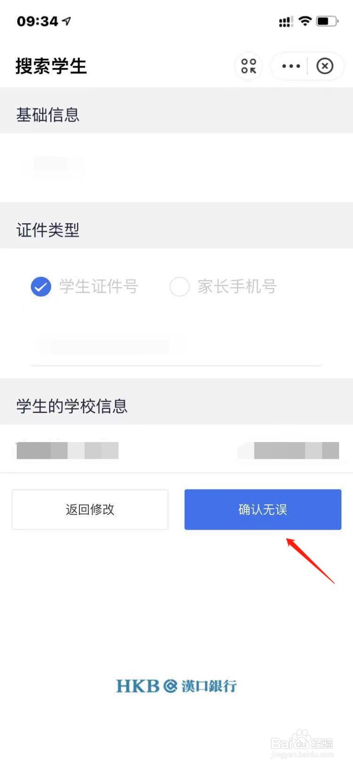Select the 学生证件号 radio option

(41, 287)
